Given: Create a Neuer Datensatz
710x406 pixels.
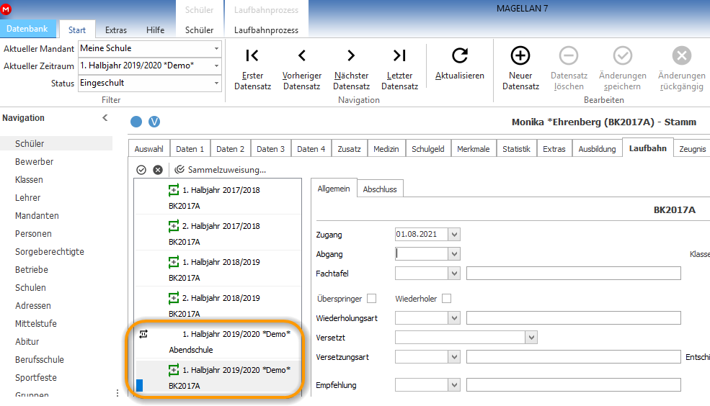Looking at the screenshot, I should point(520,68).
